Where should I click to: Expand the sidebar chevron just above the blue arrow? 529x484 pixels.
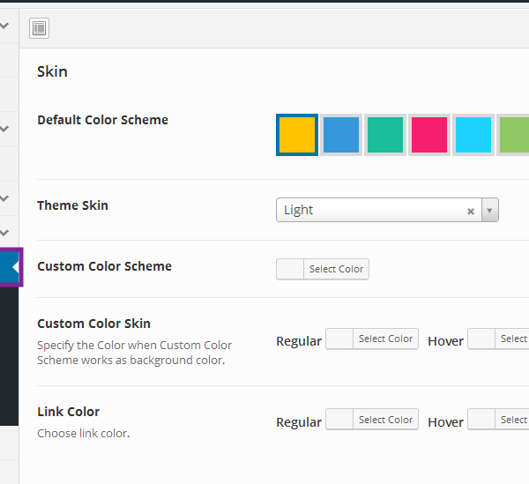click(x=5, y=233)
